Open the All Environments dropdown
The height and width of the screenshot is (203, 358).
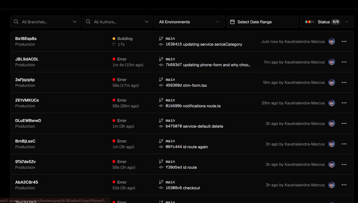click(189, 22)
